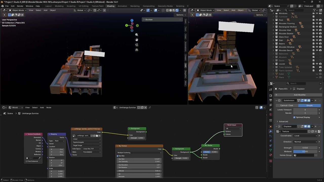The width and height of the screenshot is (324, 182).
Task: Expand Stair collection in outliner
Action: click(273, 40)
